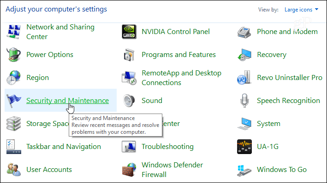327x183 pixels.
Task: Expand the View by dropdown arrow
Action: pos(316,9)
